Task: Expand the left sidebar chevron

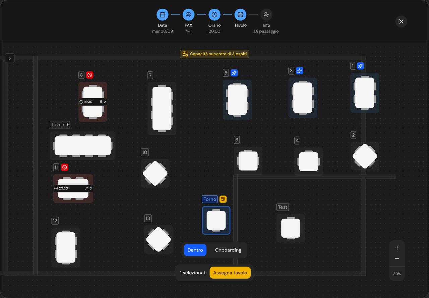Action: pos(10,58)
